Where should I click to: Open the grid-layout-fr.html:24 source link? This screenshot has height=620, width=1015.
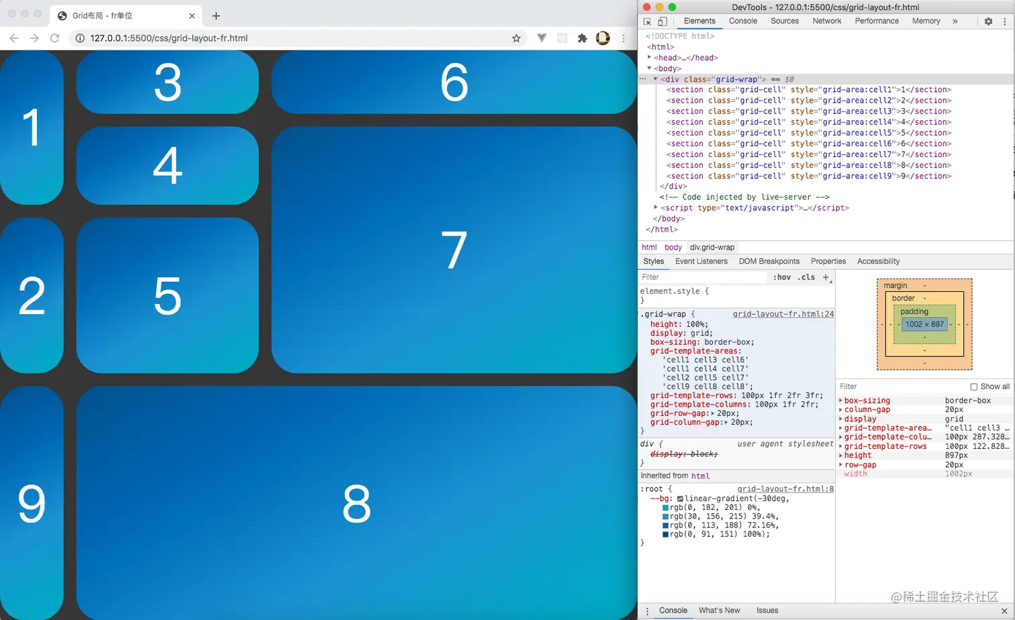(x=783, y=314)
